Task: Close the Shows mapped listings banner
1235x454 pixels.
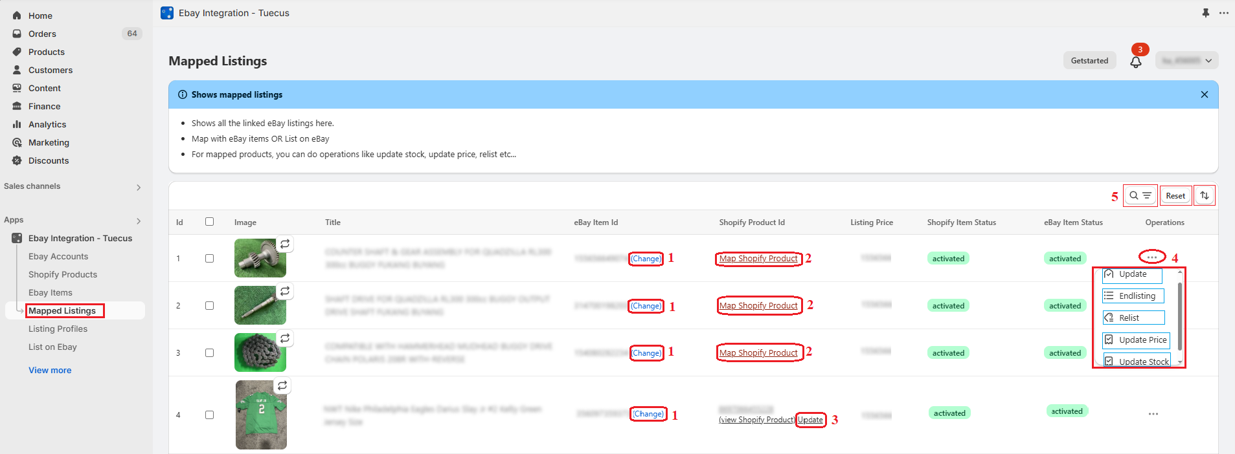Action: [1204, 94]
